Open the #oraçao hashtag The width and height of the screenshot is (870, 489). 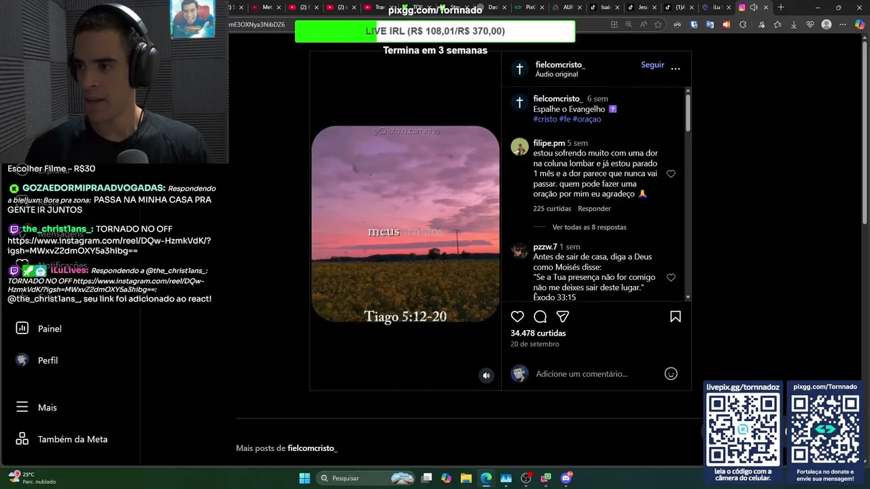[587, 119]
